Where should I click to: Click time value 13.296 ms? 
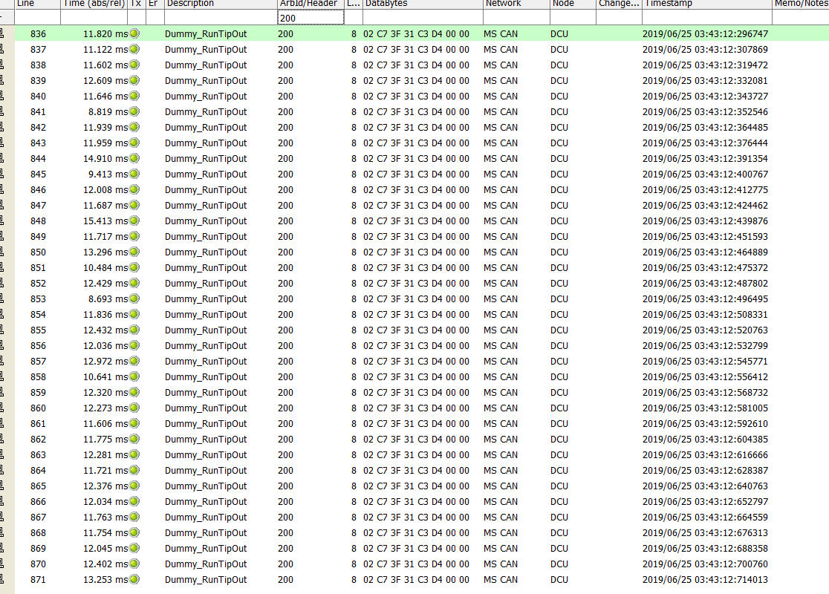[105, 252]
